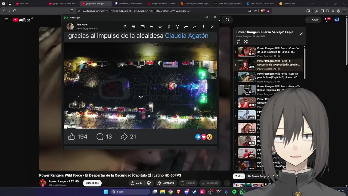Reply to the image in WhatsApp viewer
Viewport: 348px width, 196px height.
(151, 27)
